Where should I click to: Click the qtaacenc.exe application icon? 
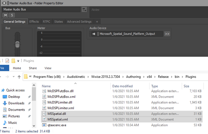[44, 125]
